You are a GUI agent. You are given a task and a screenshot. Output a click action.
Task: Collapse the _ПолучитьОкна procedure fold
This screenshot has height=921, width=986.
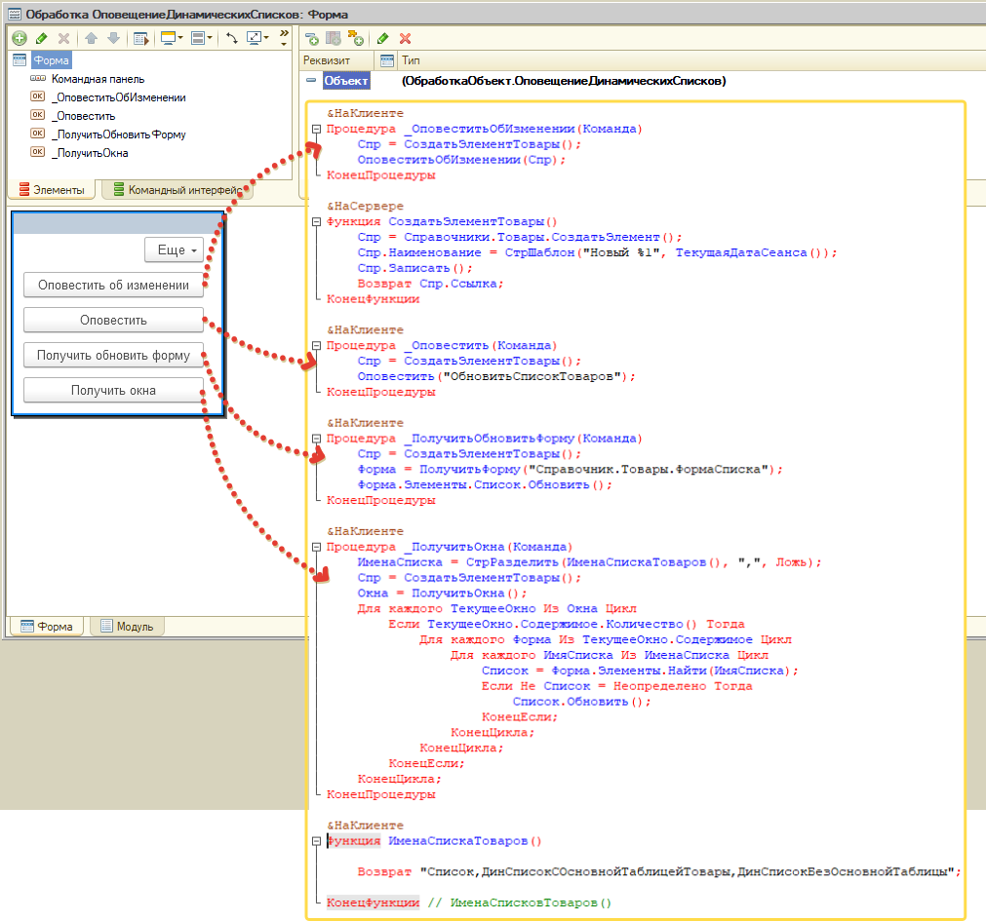pyautogui.click(x=316, y=547)
